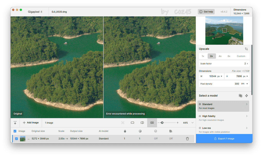
Task: Expand the High fidelity model options chevron
Action: pos(247,116)
